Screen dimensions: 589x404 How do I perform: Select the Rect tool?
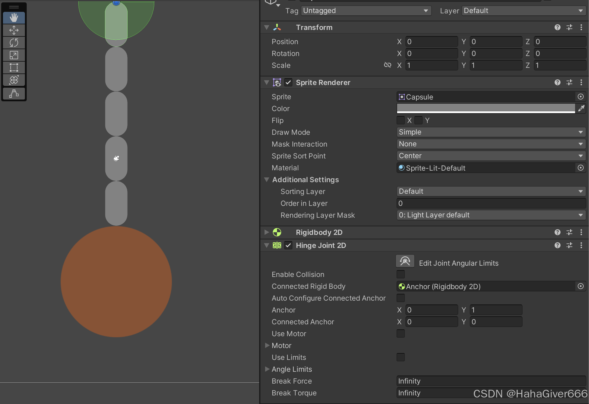(14, 68)
